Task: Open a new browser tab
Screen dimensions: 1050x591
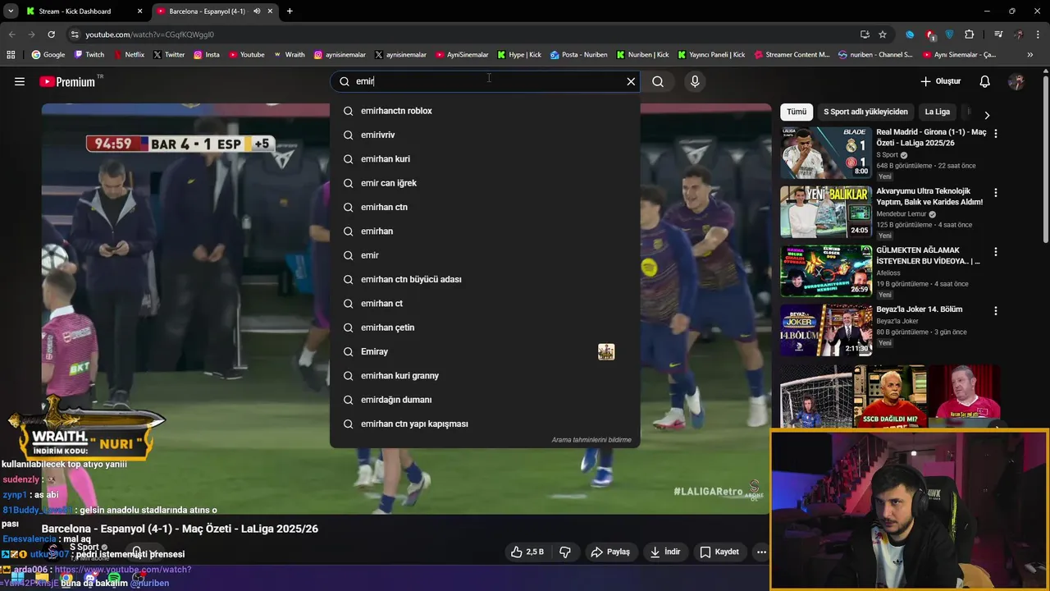Action: pyautogui.click(x=290, y=11)
